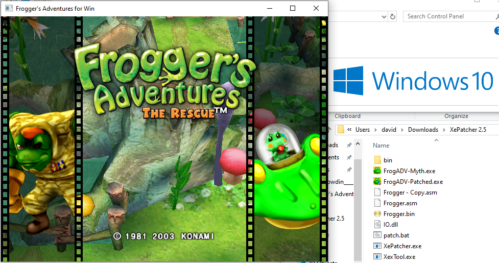499x263 pixels.
Task: Select the file name Frogger.bin
Action: (399, 214)
